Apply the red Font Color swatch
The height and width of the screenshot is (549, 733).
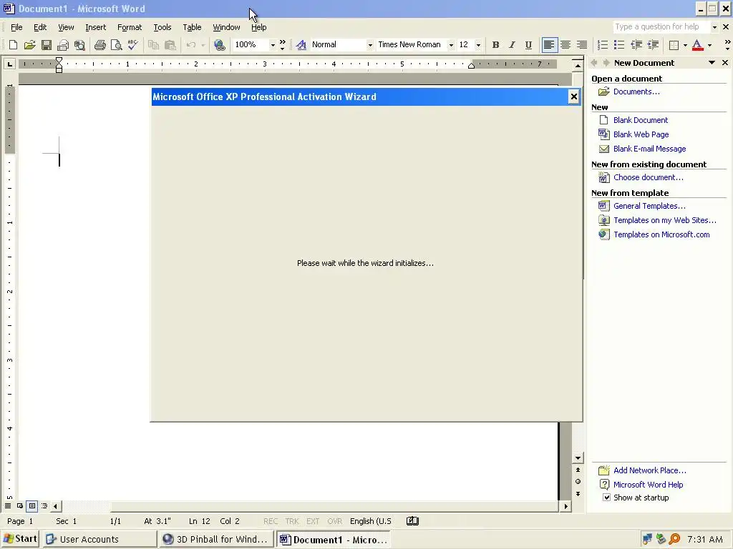coord(697,45)
